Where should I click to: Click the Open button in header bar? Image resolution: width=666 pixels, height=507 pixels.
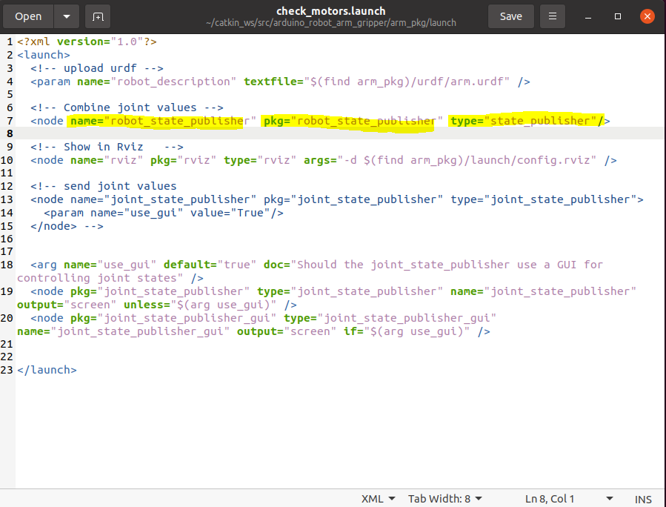28,16
